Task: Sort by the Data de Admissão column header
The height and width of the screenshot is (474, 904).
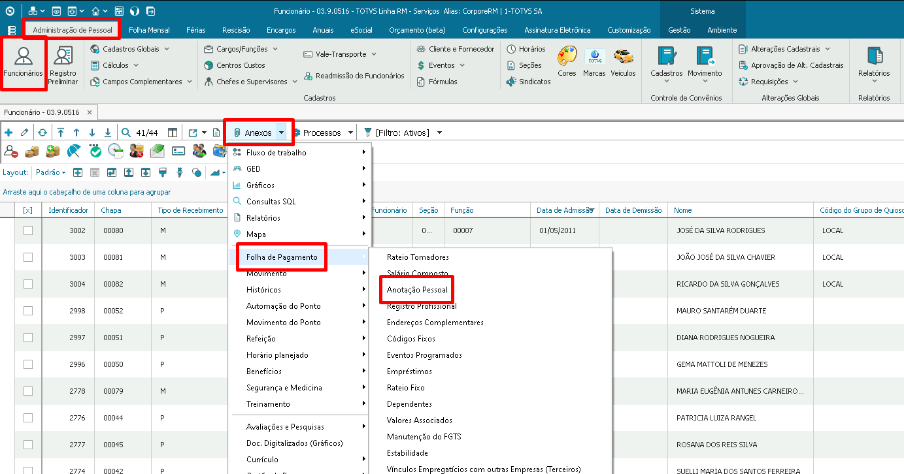Action: click(x=564, y=210)
